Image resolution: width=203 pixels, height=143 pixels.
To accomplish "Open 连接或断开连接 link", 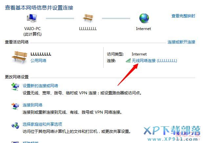I will pyautogui.click(x=181, y=42).
